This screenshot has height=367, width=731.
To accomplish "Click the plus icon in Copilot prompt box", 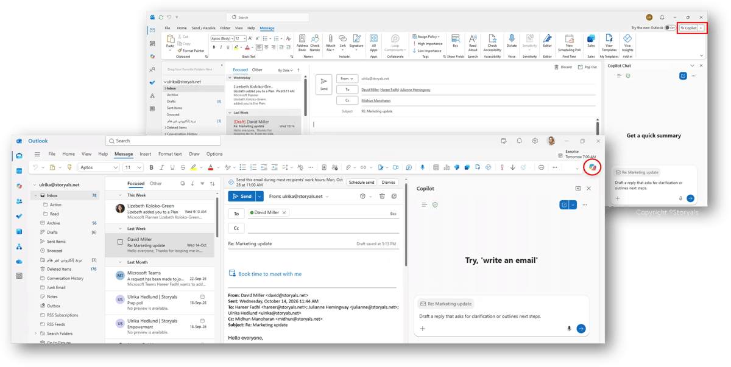I will click(x=423, y=329).
